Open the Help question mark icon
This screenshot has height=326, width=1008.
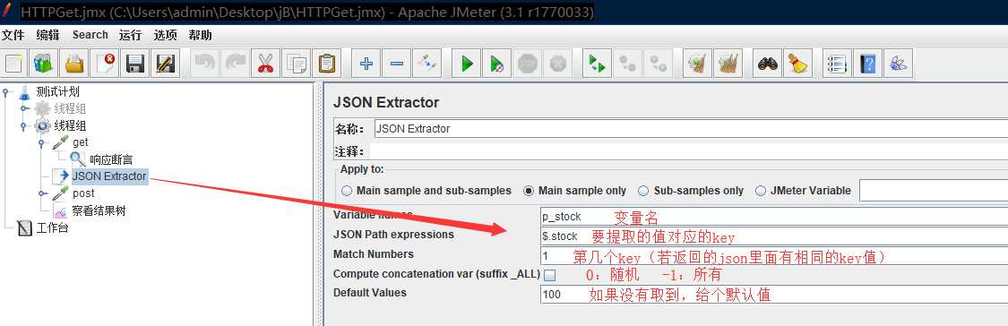(867, 63)
